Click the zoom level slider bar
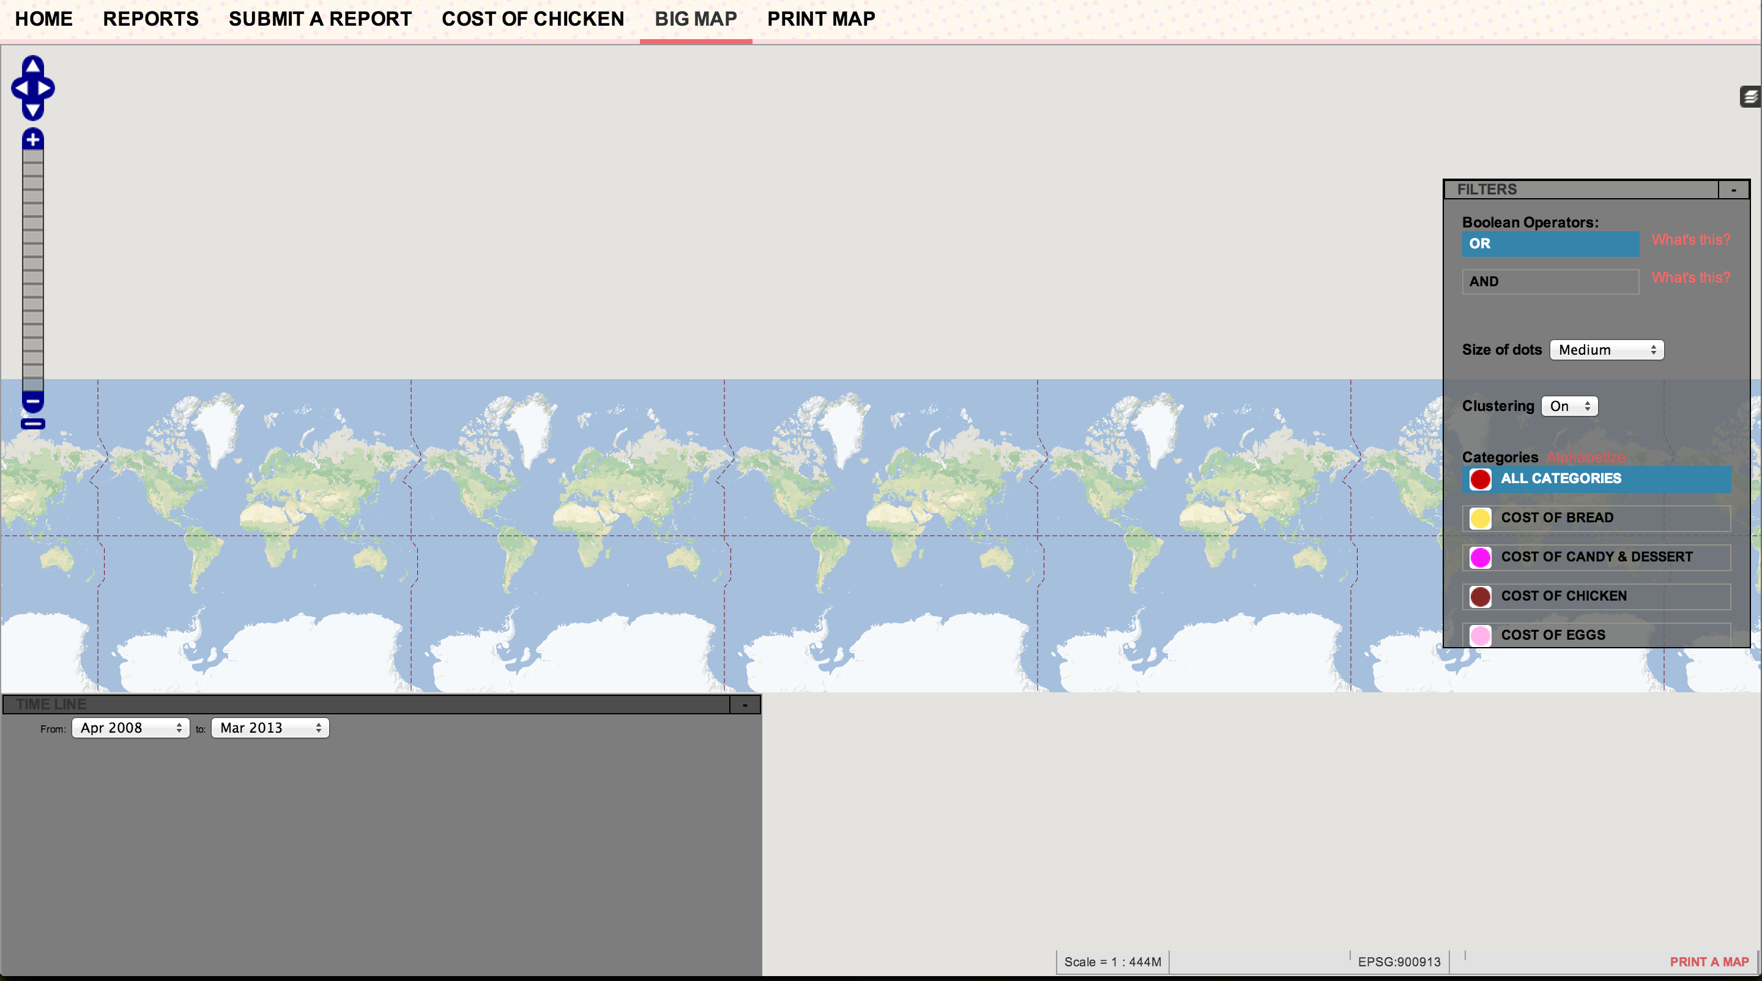Viewport: 1762px width, 981px height. (x=33, y=270)
